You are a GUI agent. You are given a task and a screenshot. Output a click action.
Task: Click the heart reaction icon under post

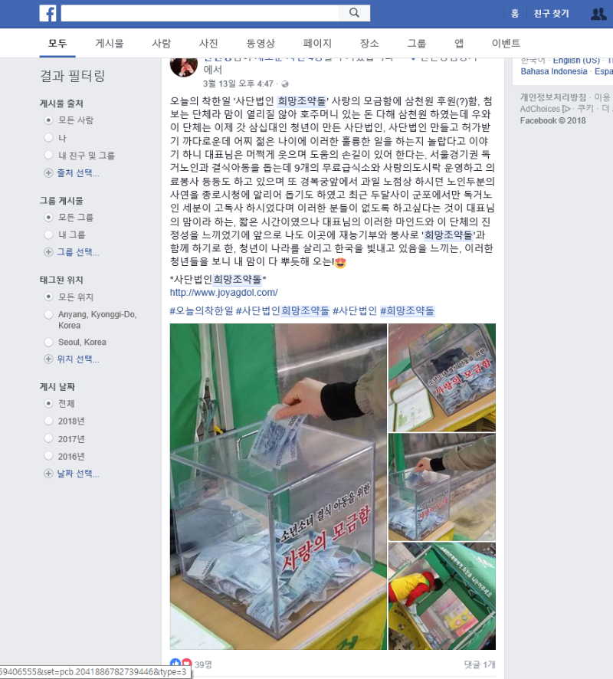pyautogui.click(x=187, y=663)
